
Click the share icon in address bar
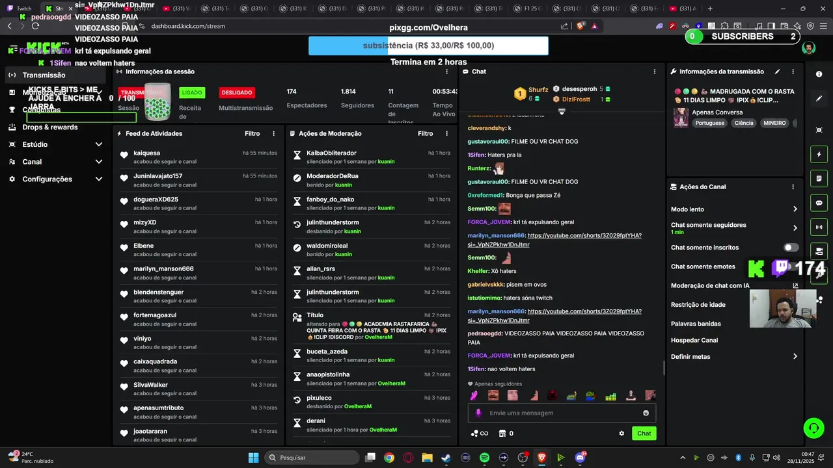pos(564,26)
